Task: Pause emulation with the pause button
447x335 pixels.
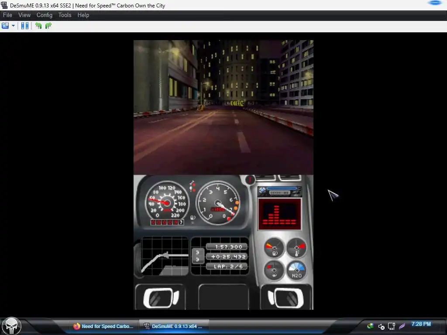Action: pos(25,26)
